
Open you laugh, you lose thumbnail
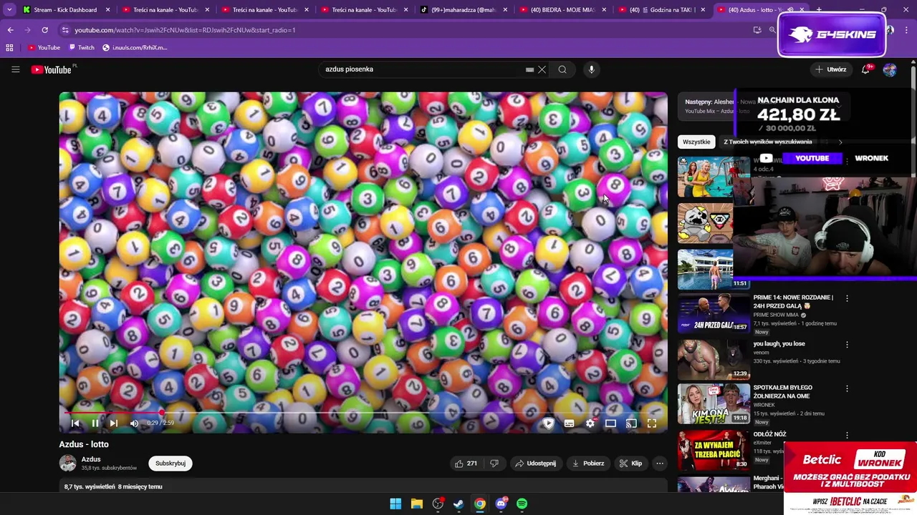(x=714, y=359)
